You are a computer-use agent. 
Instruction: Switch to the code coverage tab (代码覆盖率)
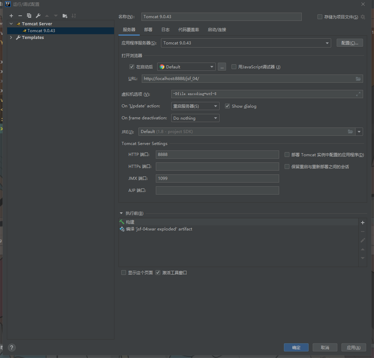[189, 29]
